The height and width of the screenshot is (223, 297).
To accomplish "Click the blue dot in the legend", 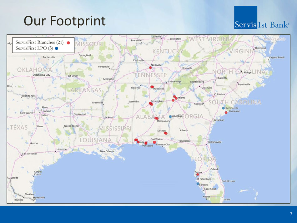I will pyautogui.click(x=57, y=48).
